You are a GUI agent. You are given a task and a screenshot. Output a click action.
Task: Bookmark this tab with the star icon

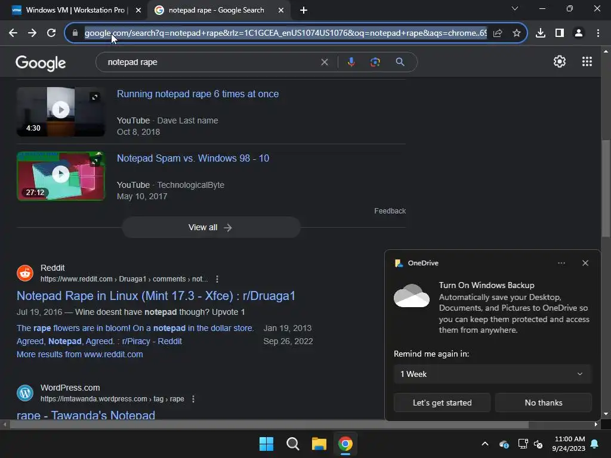pos(517,33)
